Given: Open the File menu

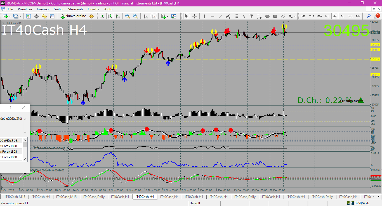Looking at the screenshot, I should [x=10, y=9].
